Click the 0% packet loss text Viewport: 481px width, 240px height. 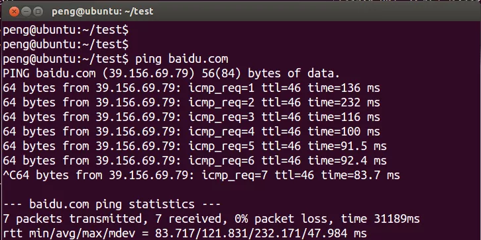(281, 220)
